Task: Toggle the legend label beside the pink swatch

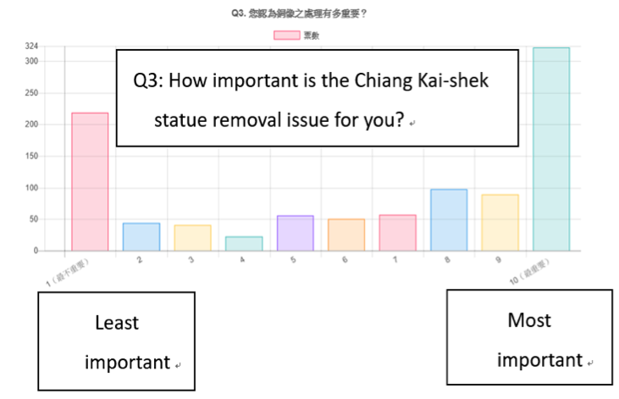Action: tap(312, 36)
